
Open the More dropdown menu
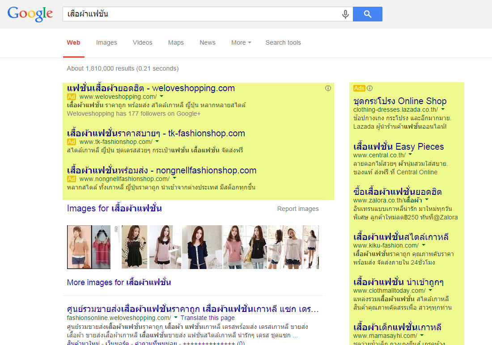coord(241,43)
